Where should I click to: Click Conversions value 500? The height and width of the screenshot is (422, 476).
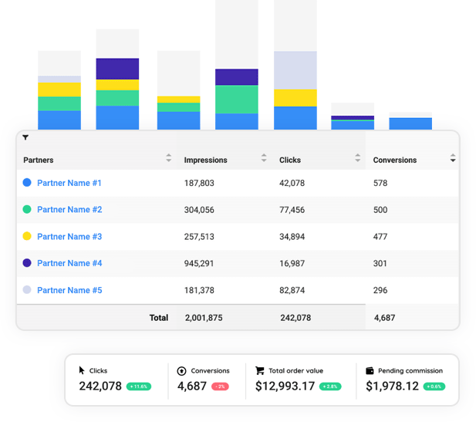coord(380,210)
